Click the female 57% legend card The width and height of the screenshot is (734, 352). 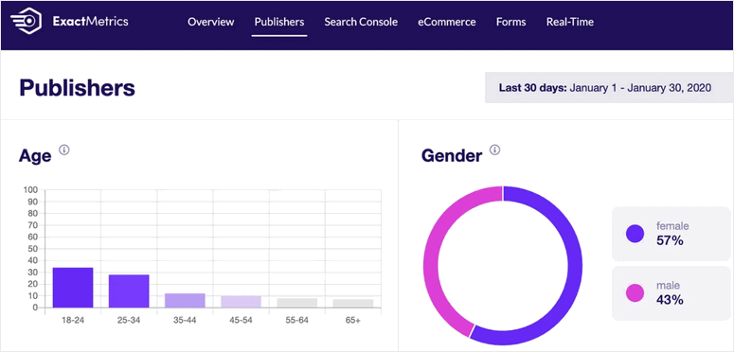coord(671,234)
